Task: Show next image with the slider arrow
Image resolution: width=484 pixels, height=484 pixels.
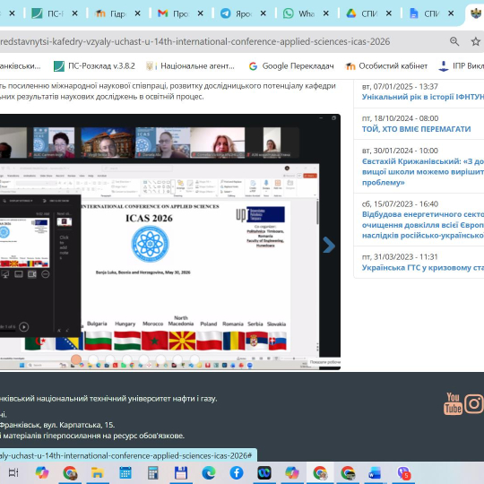Action: [x=329, y=246]
